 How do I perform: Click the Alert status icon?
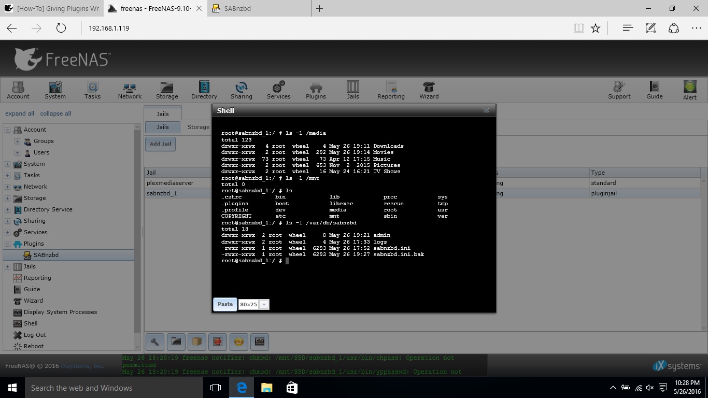[689, 89]
